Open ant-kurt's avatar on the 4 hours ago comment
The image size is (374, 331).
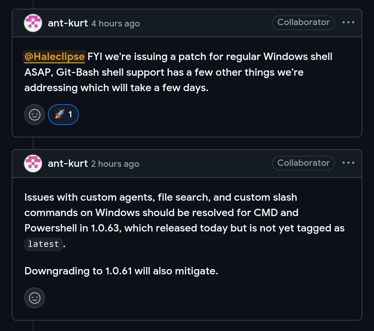pos(33,23)
